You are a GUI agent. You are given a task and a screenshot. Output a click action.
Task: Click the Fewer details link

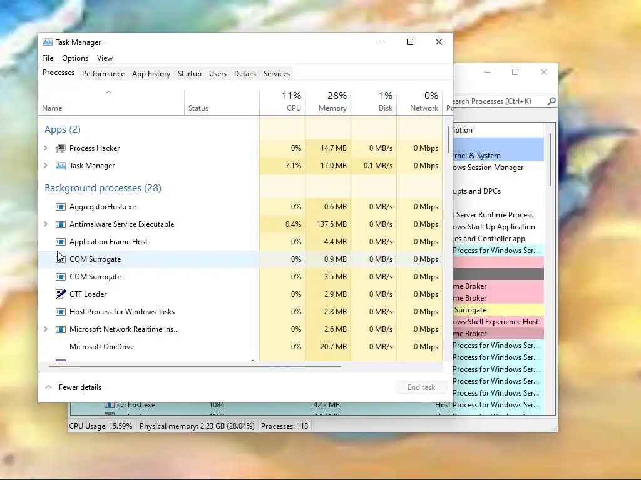[x=79, y=387]
